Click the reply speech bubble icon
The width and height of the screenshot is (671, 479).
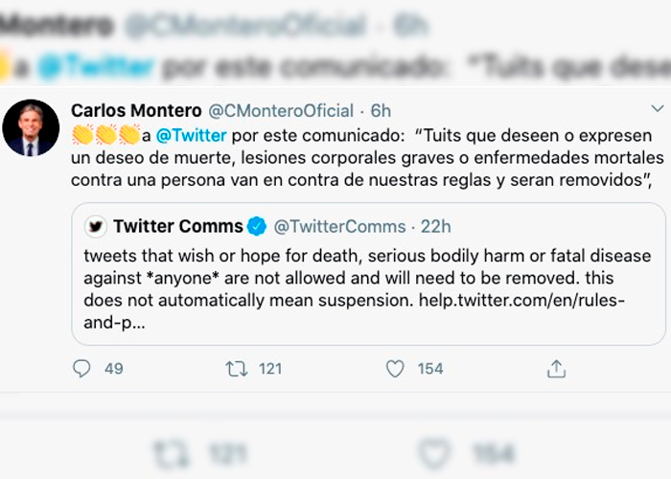(82, 368)
